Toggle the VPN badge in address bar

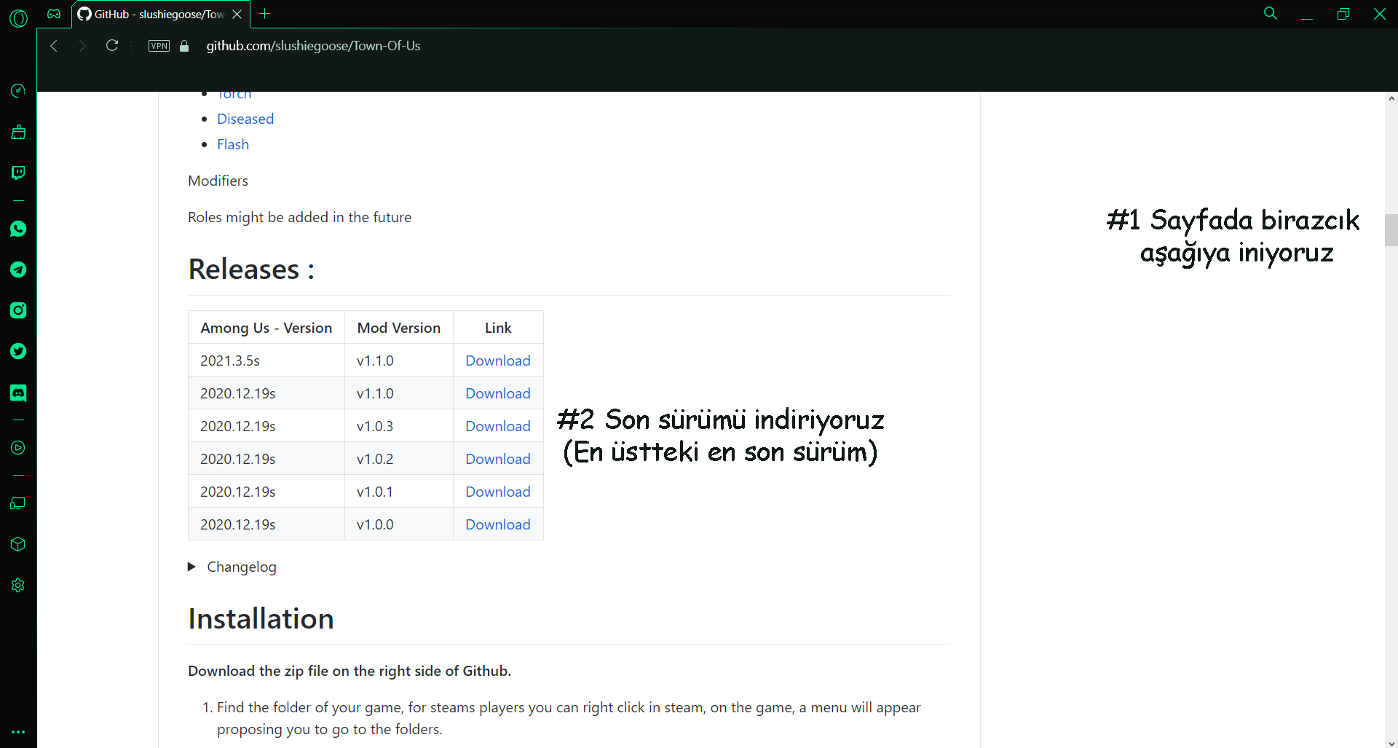pyautogui.click(x=159, y=46)
